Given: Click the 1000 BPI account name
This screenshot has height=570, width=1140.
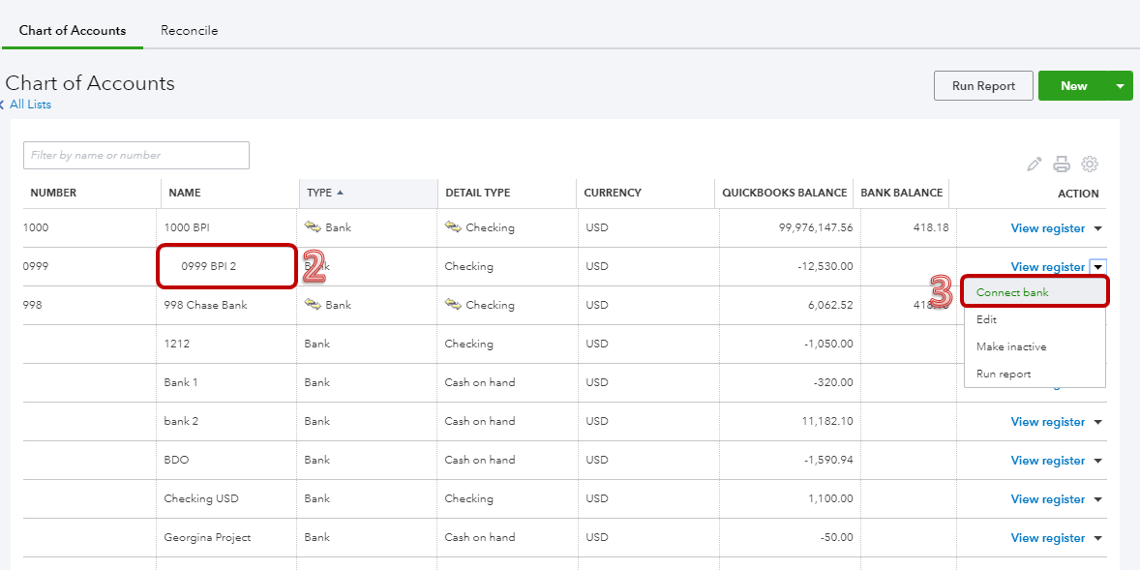Looking at the screenshot, I should click(x=187, y=227).
